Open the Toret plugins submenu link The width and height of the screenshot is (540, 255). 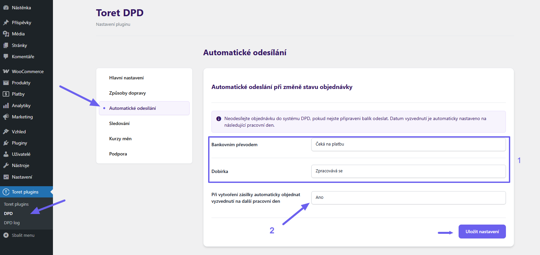point(16,204)
